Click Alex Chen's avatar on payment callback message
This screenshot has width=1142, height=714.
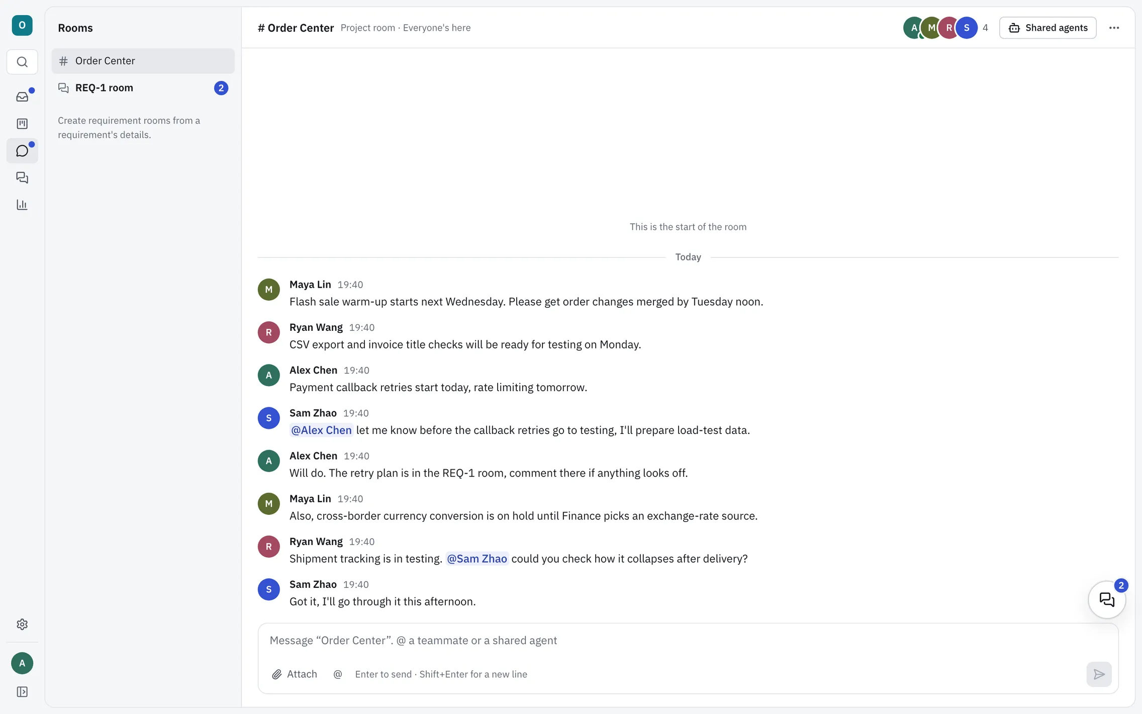tap(268, 375)
